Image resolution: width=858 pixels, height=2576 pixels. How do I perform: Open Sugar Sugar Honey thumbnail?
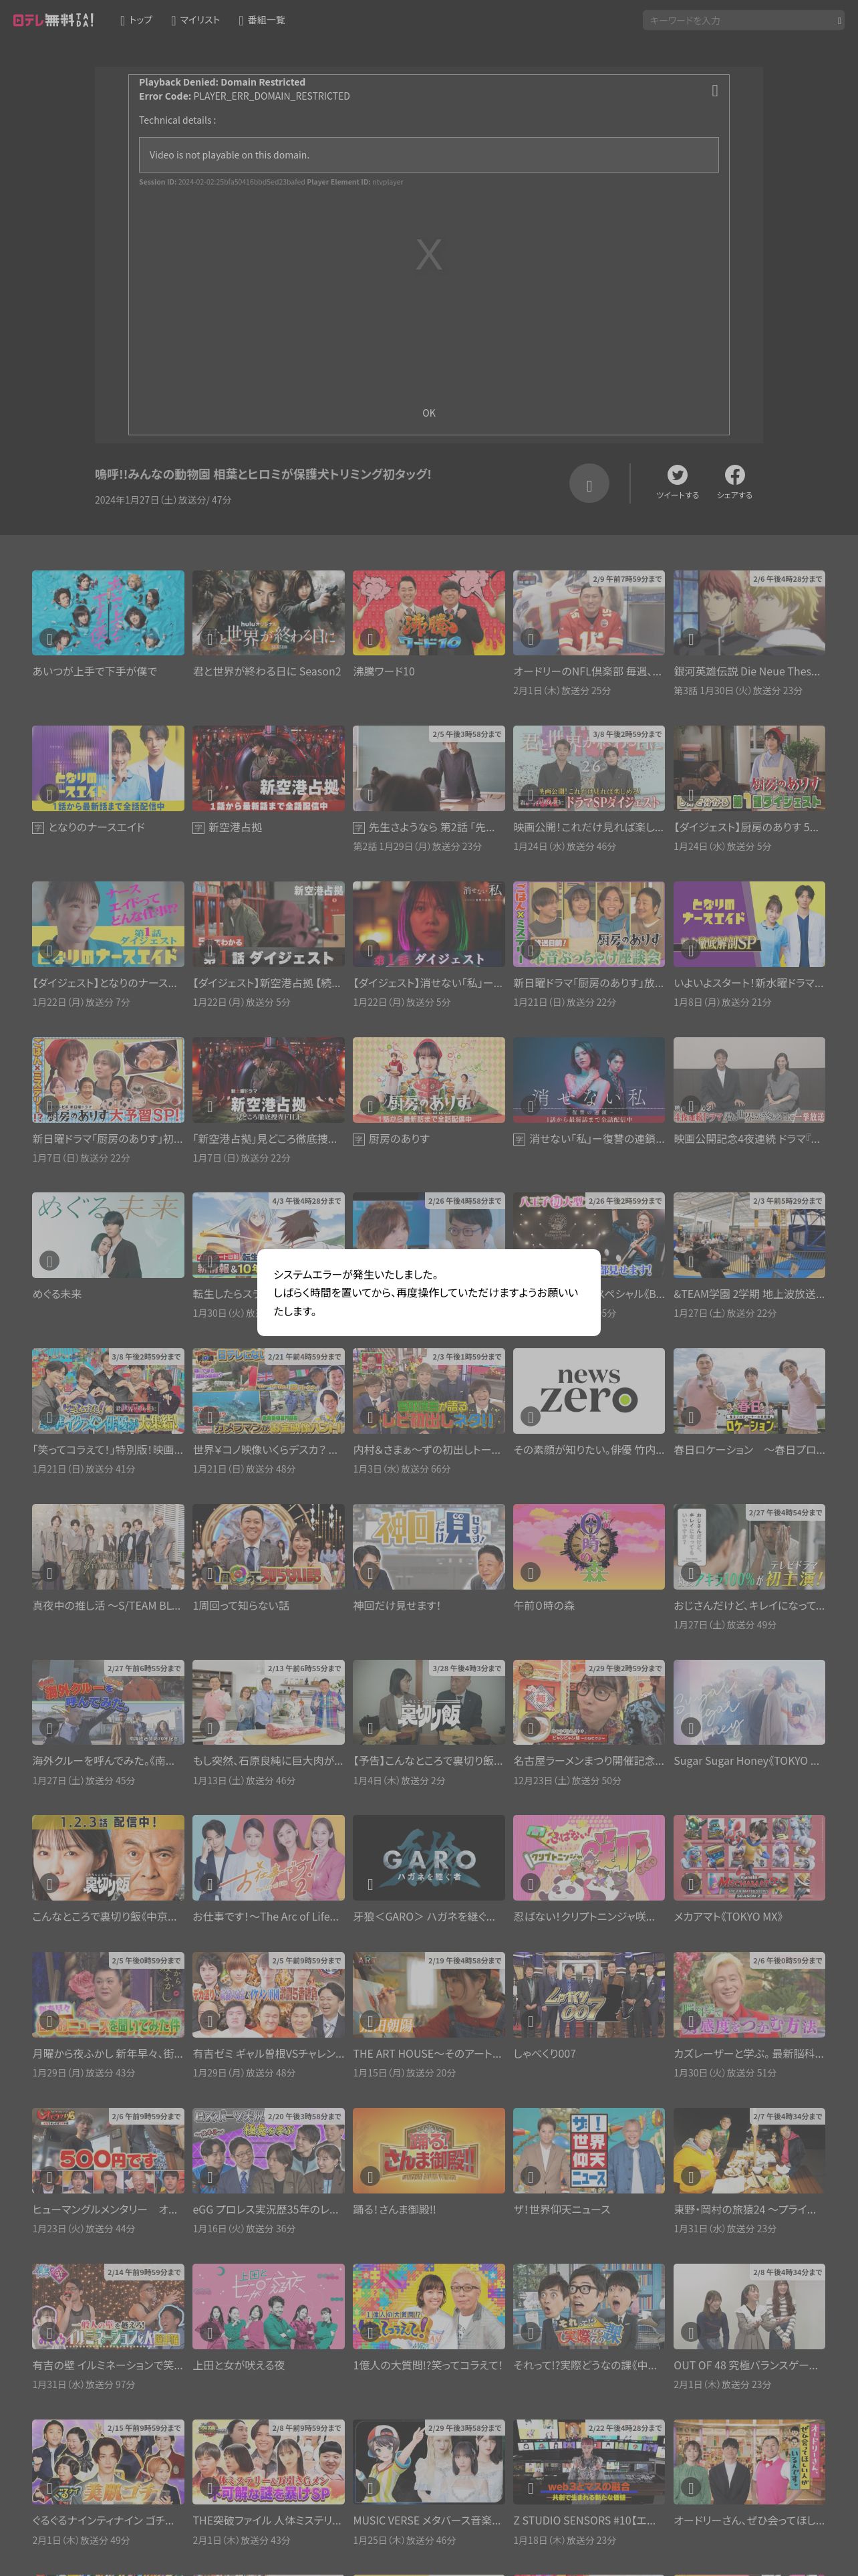click(x=749, y=1702)
